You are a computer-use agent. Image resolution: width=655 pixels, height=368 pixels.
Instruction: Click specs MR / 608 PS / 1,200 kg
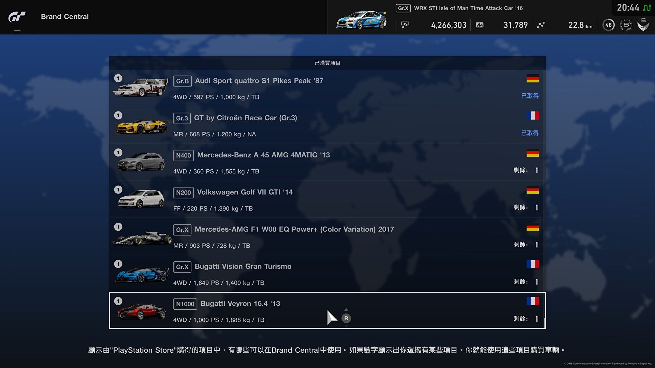[215, 134]
